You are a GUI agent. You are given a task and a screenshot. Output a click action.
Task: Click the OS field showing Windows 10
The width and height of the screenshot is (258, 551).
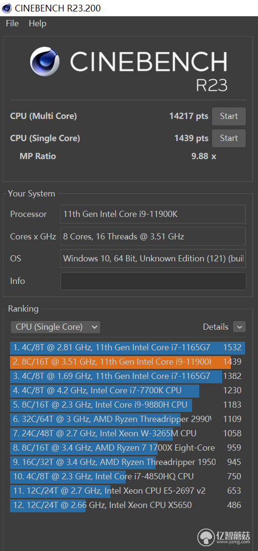(x=153, y=259)
